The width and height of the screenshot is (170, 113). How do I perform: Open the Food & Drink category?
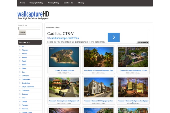(x=27, y=112)
